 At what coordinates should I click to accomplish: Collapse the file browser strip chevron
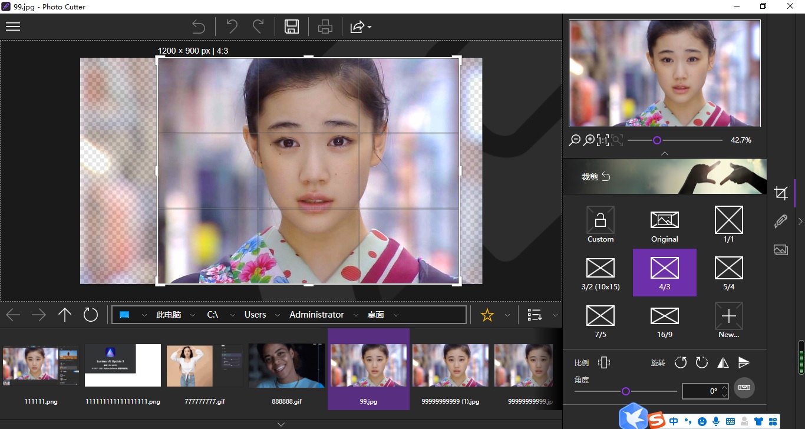coord(281,424)
